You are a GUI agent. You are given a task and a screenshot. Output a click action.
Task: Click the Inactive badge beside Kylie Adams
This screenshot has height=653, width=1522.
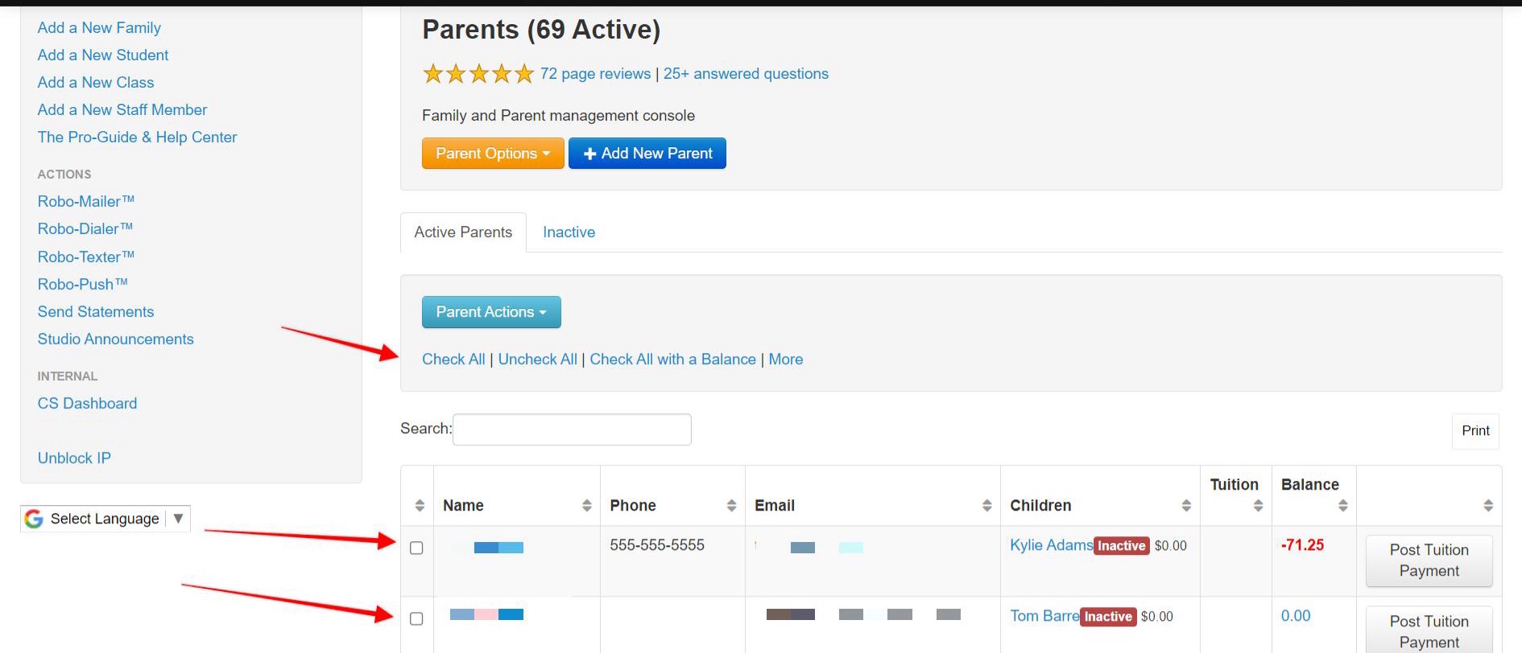click(1121, 546)
